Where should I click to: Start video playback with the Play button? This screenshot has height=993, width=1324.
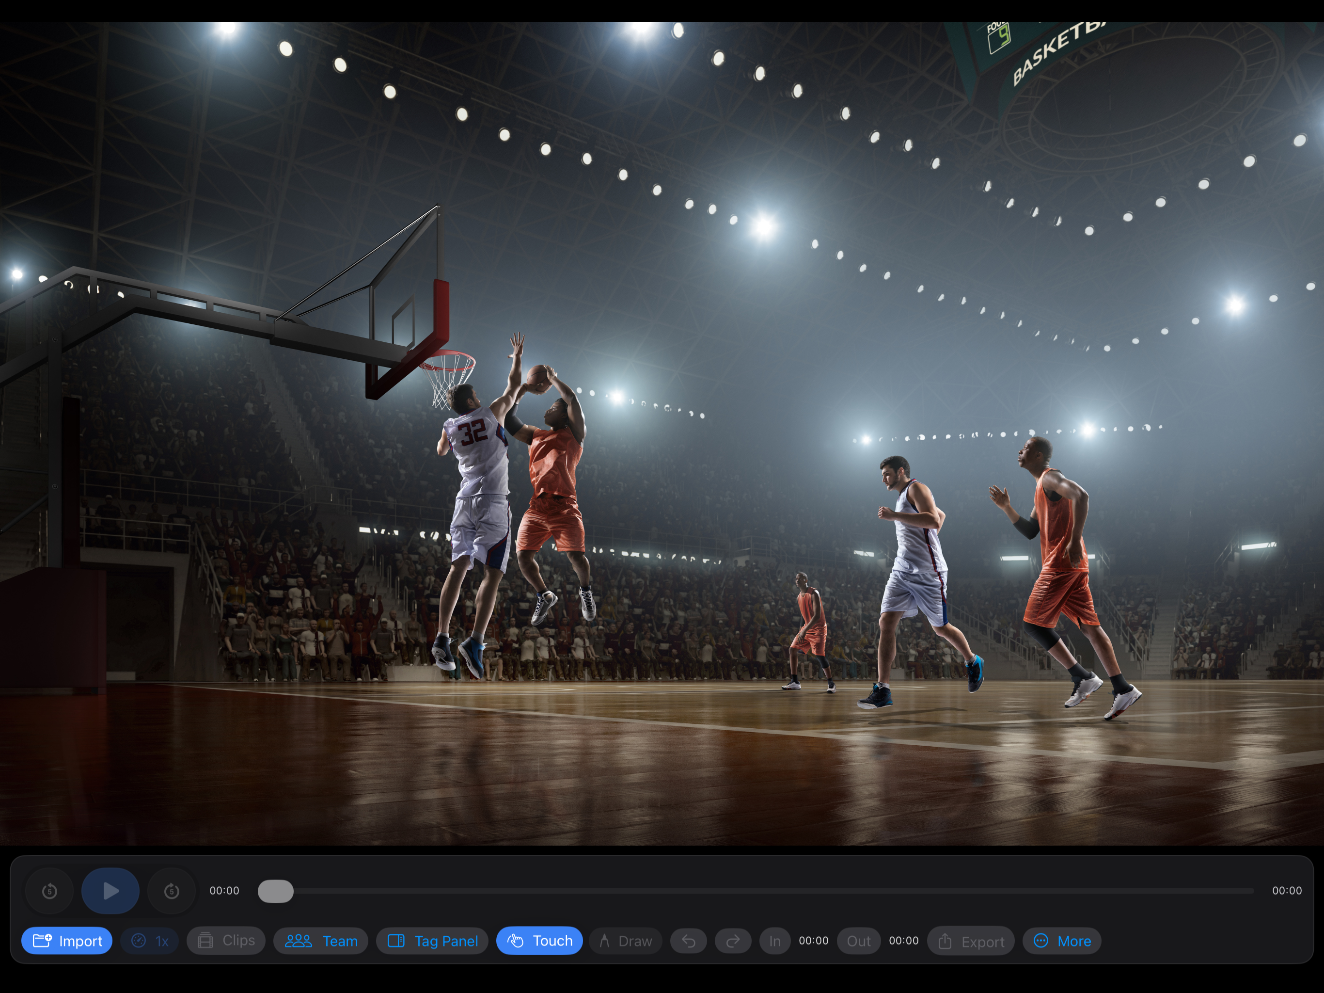110,891
